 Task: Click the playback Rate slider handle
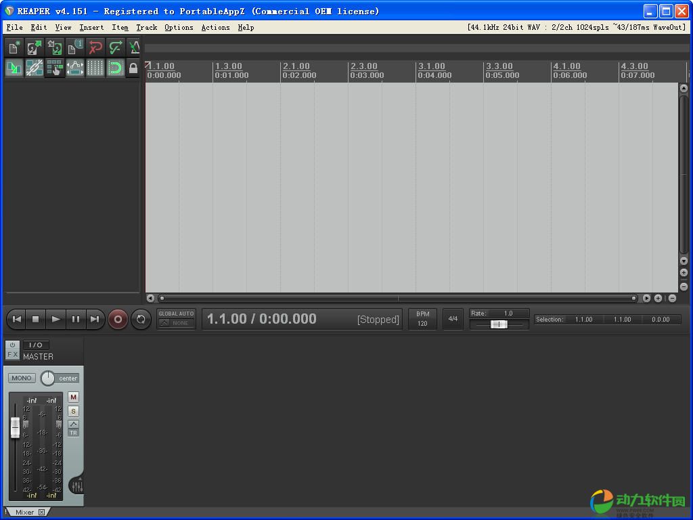(x=499, y=324)
